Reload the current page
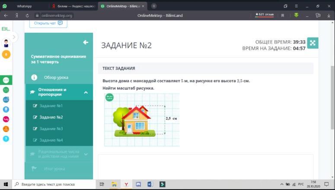Screen dimensions: 335x190 [27, 16]
